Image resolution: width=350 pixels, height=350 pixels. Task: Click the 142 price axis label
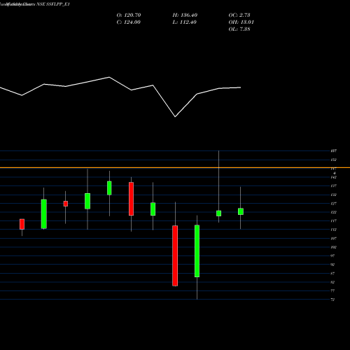(x=334, y=177)
